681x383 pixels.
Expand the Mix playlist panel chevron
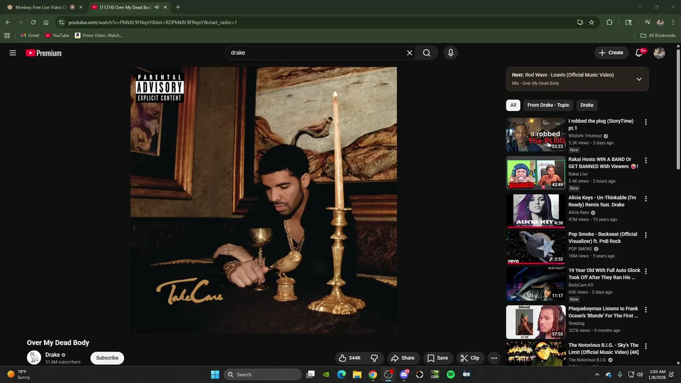point(639,79)
